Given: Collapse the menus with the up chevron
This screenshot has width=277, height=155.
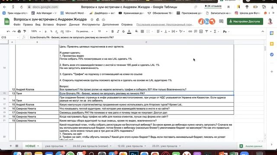Looking at the screenshot, I should point(263,31).
